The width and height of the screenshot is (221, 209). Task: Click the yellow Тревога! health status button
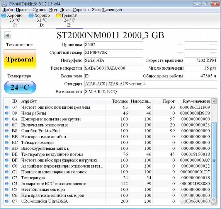click(20, 59)
